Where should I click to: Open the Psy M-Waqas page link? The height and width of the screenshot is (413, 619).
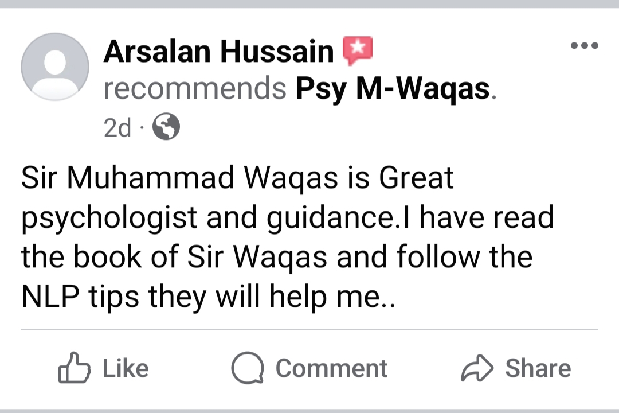(393, 88)
